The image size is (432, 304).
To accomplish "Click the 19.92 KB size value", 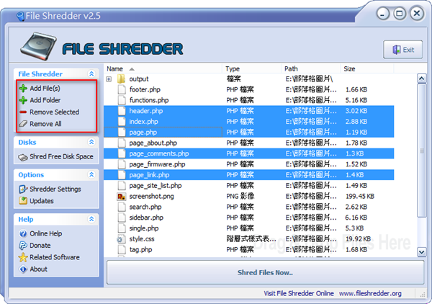I will pyautogui.click(x=356, y=239).
